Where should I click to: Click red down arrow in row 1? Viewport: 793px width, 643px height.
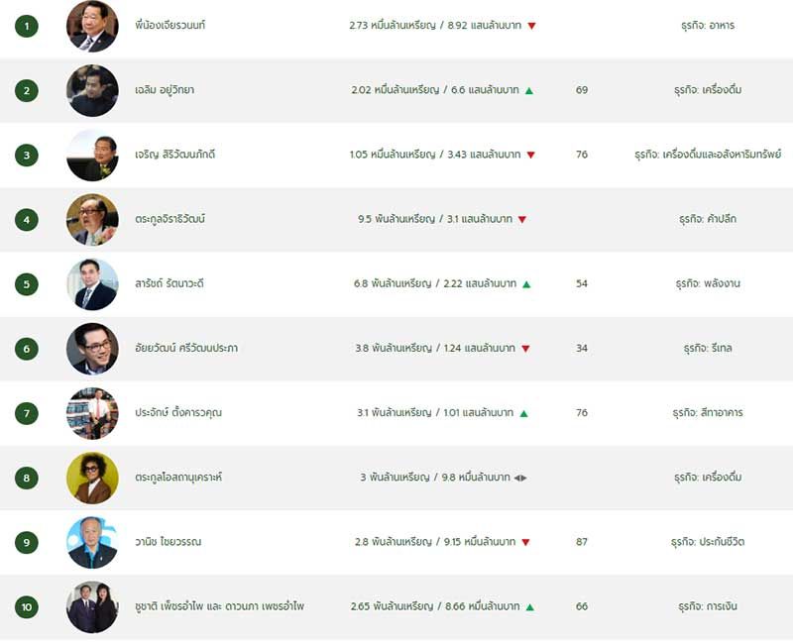pyautogui.click(x=531, y=26)
